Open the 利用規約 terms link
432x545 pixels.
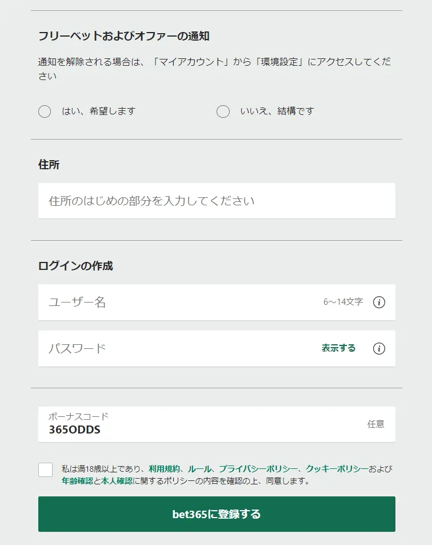(164, 469)
